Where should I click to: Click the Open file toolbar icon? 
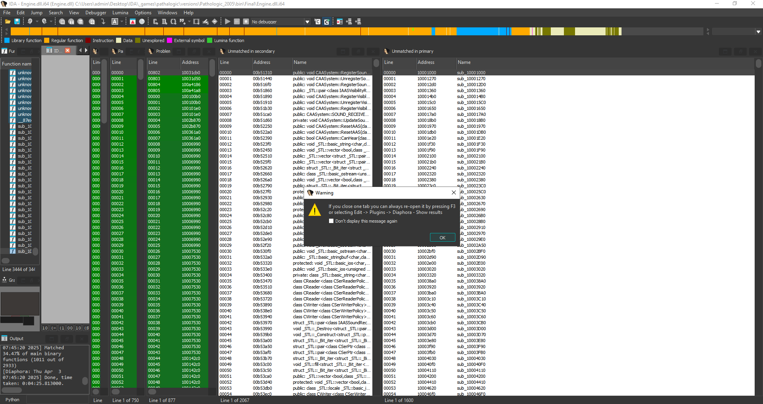(x=8, y=21)
